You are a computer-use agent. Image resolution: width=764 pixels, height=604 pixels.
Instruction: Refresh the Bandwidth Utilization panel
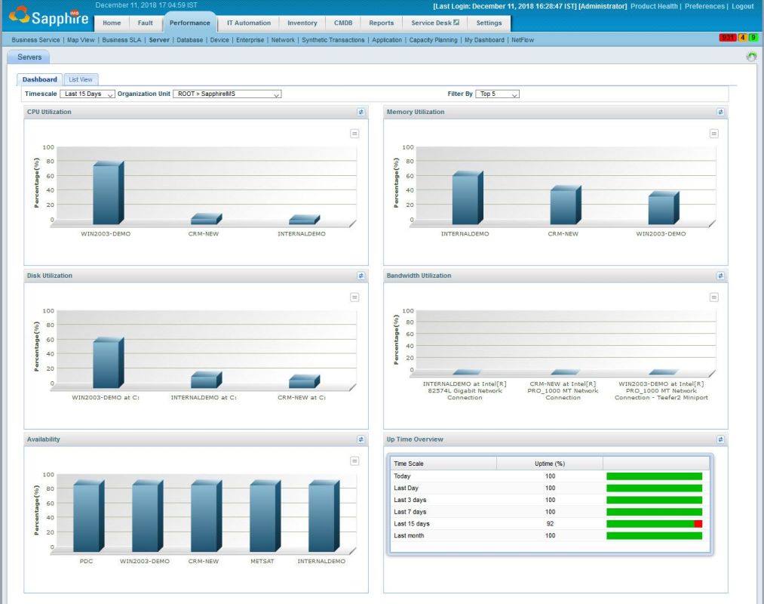pos(722,276)
